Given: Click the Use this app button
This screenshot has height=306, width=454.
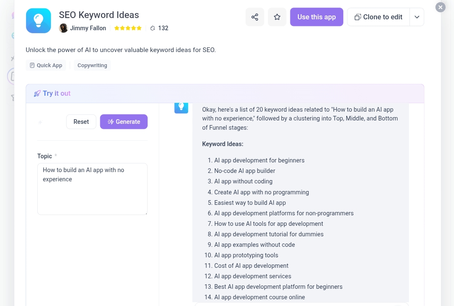Looking at the screenshot, I should 316,17.
